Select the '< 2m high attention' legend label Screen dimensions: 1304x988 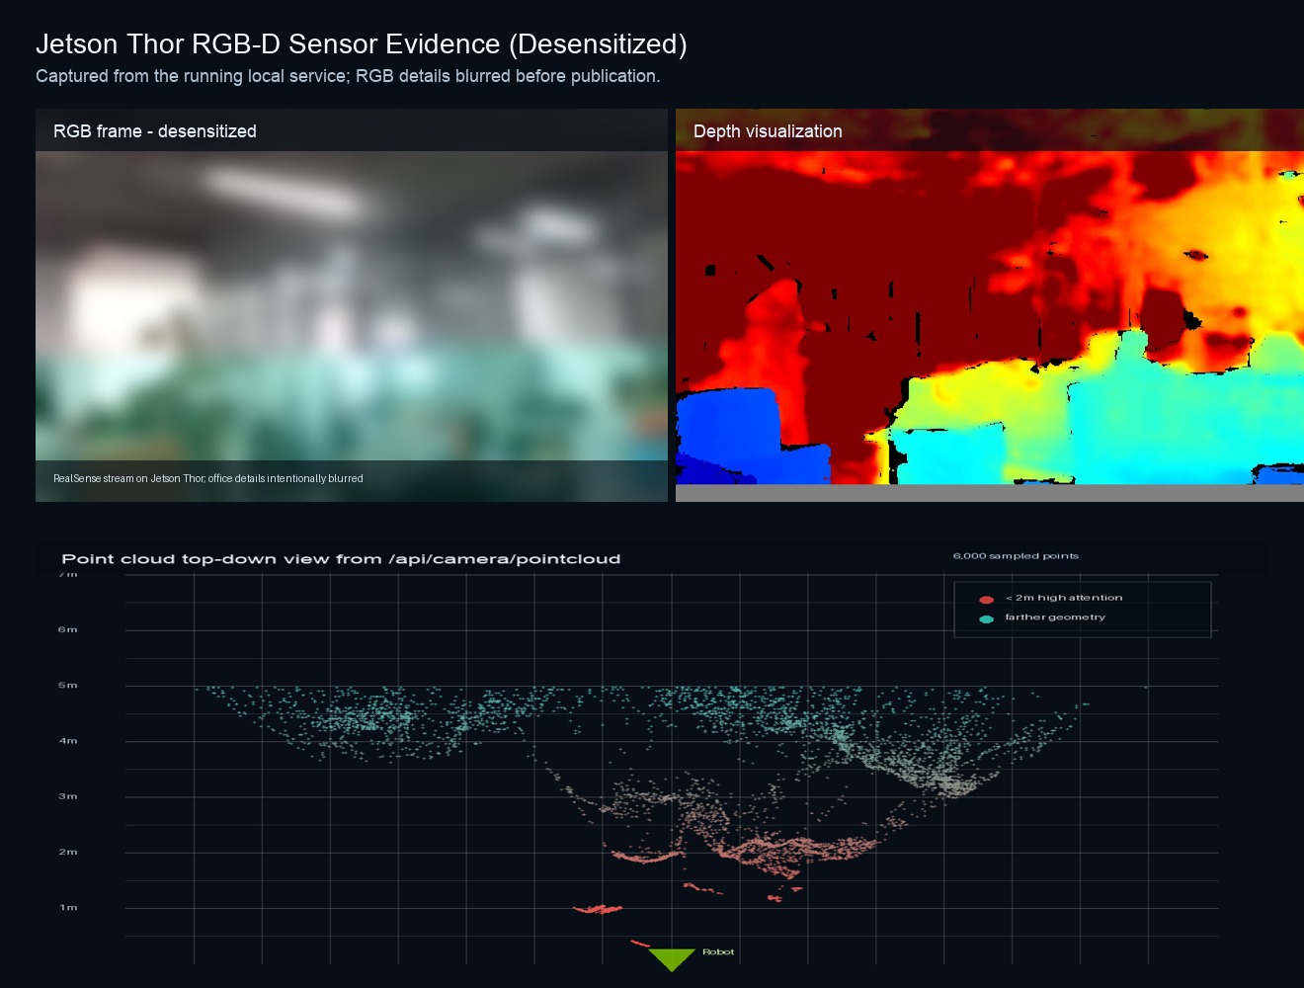1064,598
